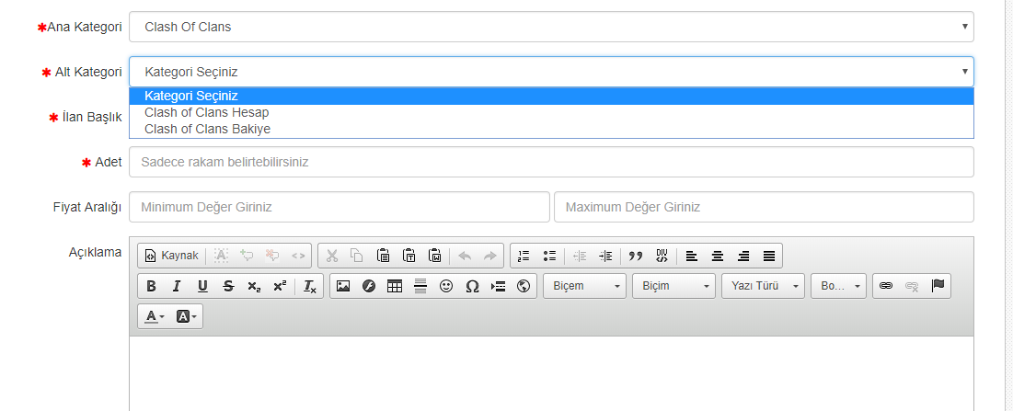The height and width of the screenshot is (411, 1013).
Task: Create a DIV container
Action: [x=662, y=256]
